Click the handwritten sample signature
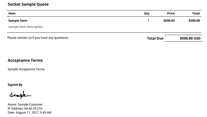The width and height of the screenshot is (207, 117). [20, 95]
